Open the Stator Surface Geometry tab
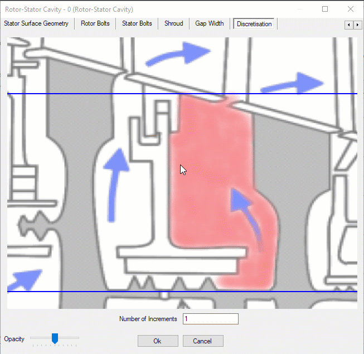The width and height of the screenshot is (364, 354). point(36,23)
